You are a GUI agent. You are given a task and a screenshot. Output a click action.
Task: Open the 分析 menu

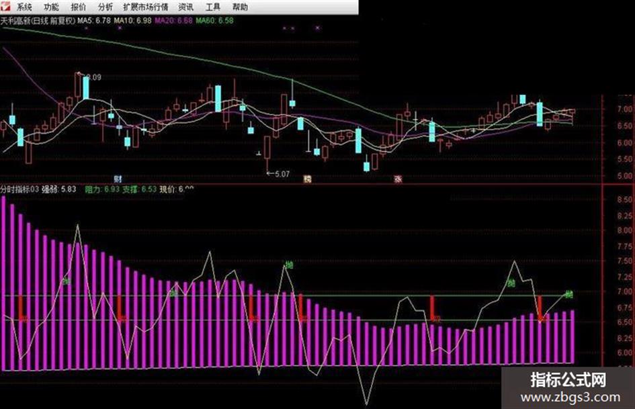point(105,7)
